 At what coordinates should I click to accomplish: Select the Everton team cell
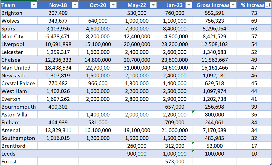pos(19,99)
